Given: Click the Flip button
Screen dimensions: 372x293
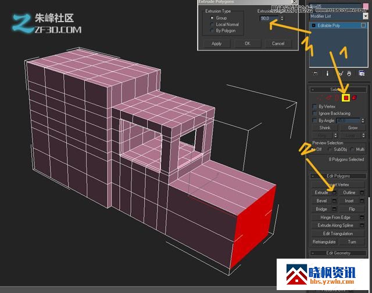Looking at the screenshot, I should (352, 209).
